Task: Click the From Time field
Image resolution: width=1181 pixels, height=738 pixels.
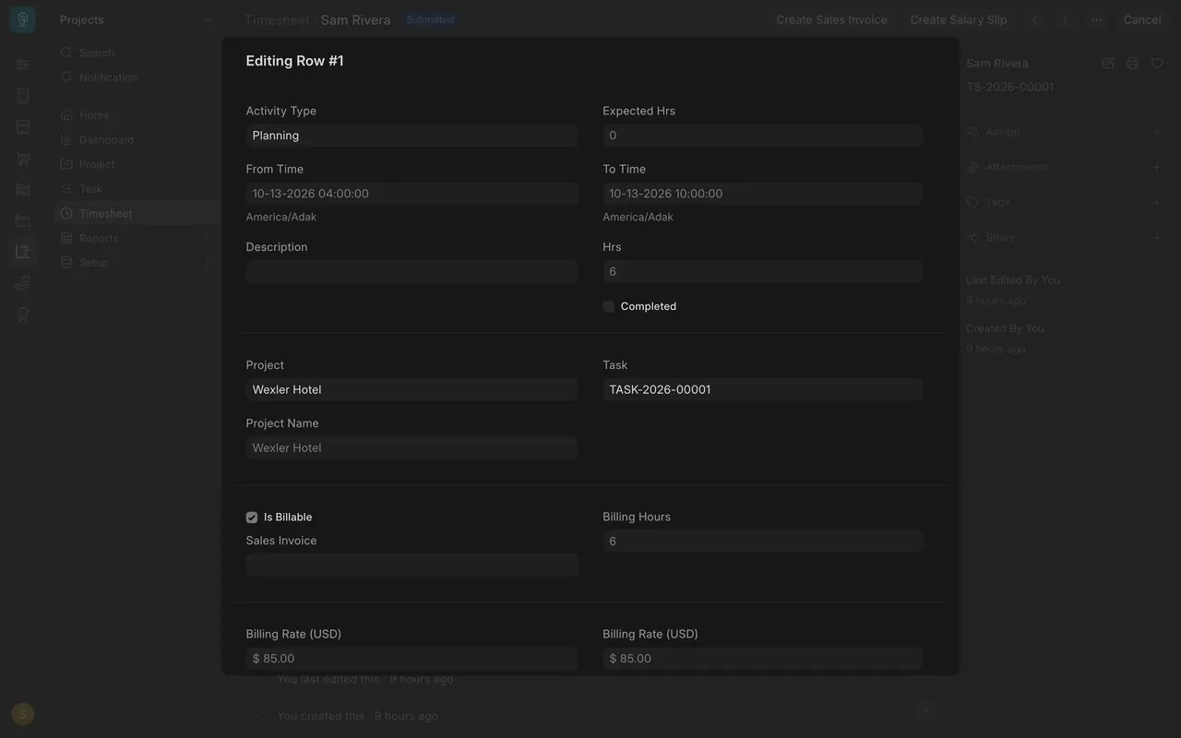Action: [x=412, y=194]
